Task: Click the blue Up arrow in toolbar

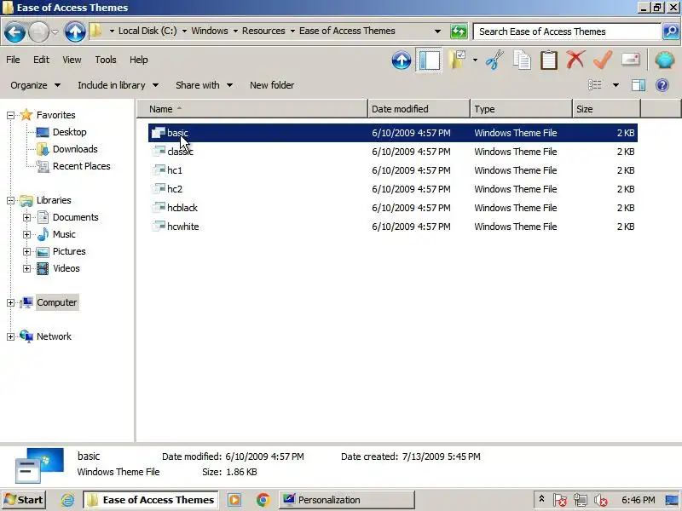Action: click(x=401, y=60)
